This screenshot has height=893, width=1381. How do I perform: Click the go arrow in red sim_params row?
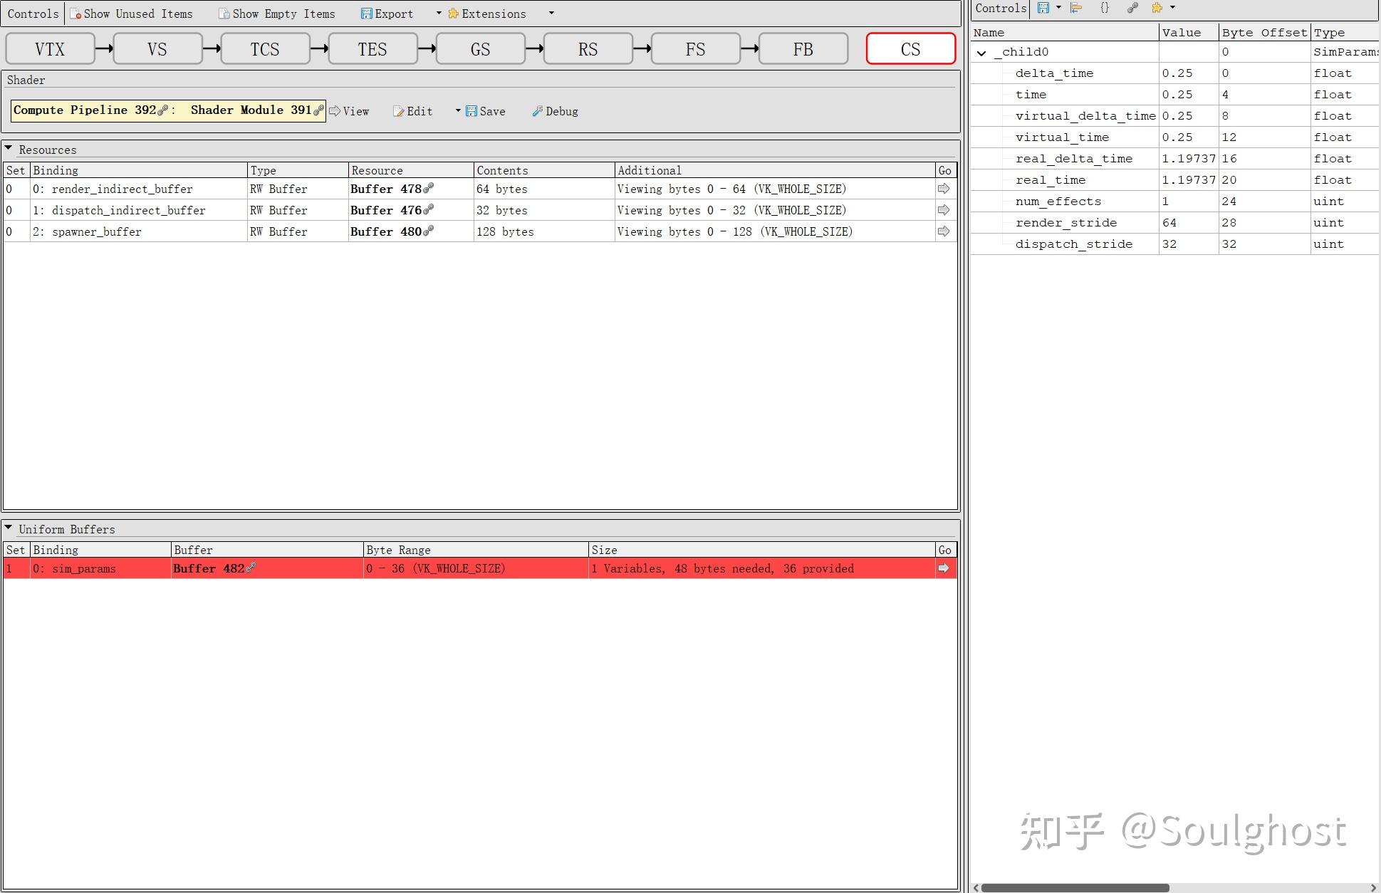coord(944,568)
